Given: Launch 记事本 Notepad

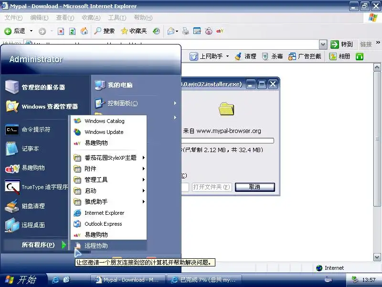Looking at the screenshot, I should [x=22, y=149].
